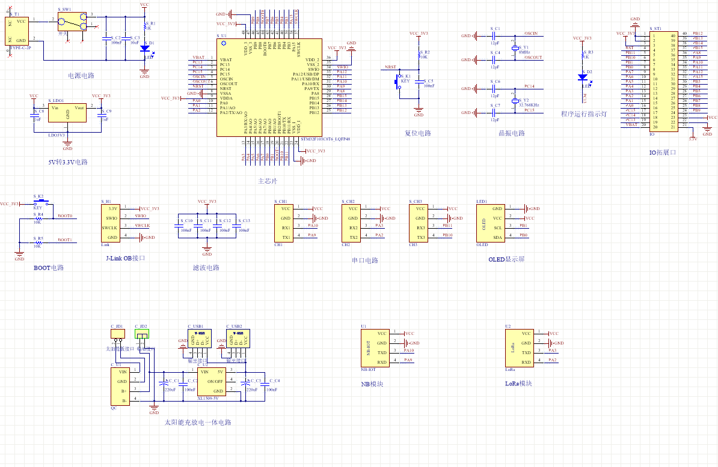Click the LoRa模块 section title

[x=518, y=384]
